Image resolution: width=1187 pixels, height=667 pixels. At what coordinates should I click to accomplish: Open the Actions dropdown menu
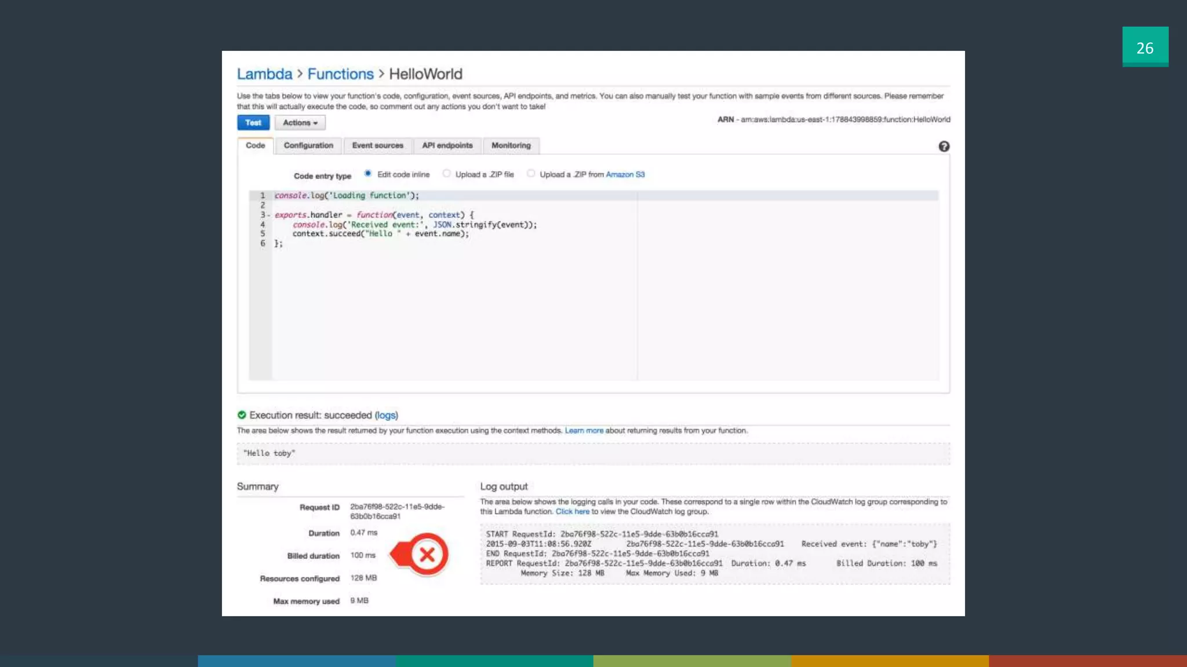coord(300,123)
